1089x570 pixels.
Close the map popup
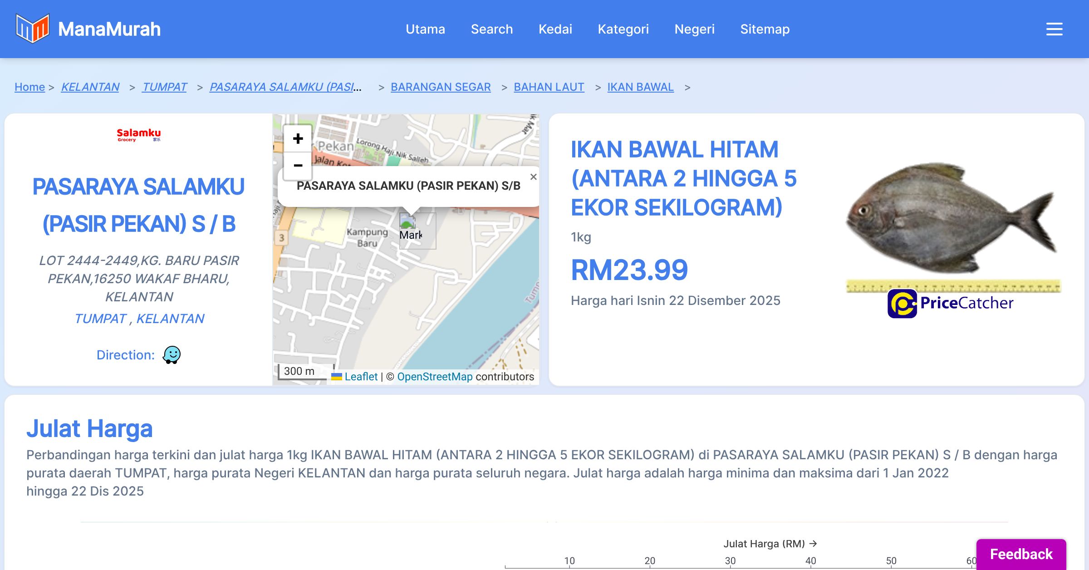click(x=533, y=177)
